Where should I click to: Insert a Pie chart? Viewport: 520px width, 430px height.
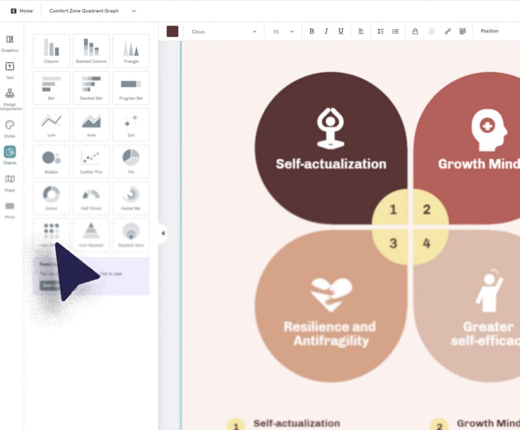(131, 161)
